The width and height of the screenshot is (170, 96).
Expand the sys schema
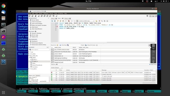pyautogui.click(x=29, y=52)
